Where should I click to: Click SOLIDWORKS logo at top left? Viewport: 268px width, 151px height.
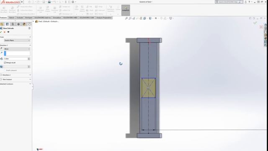coord(10,2)
